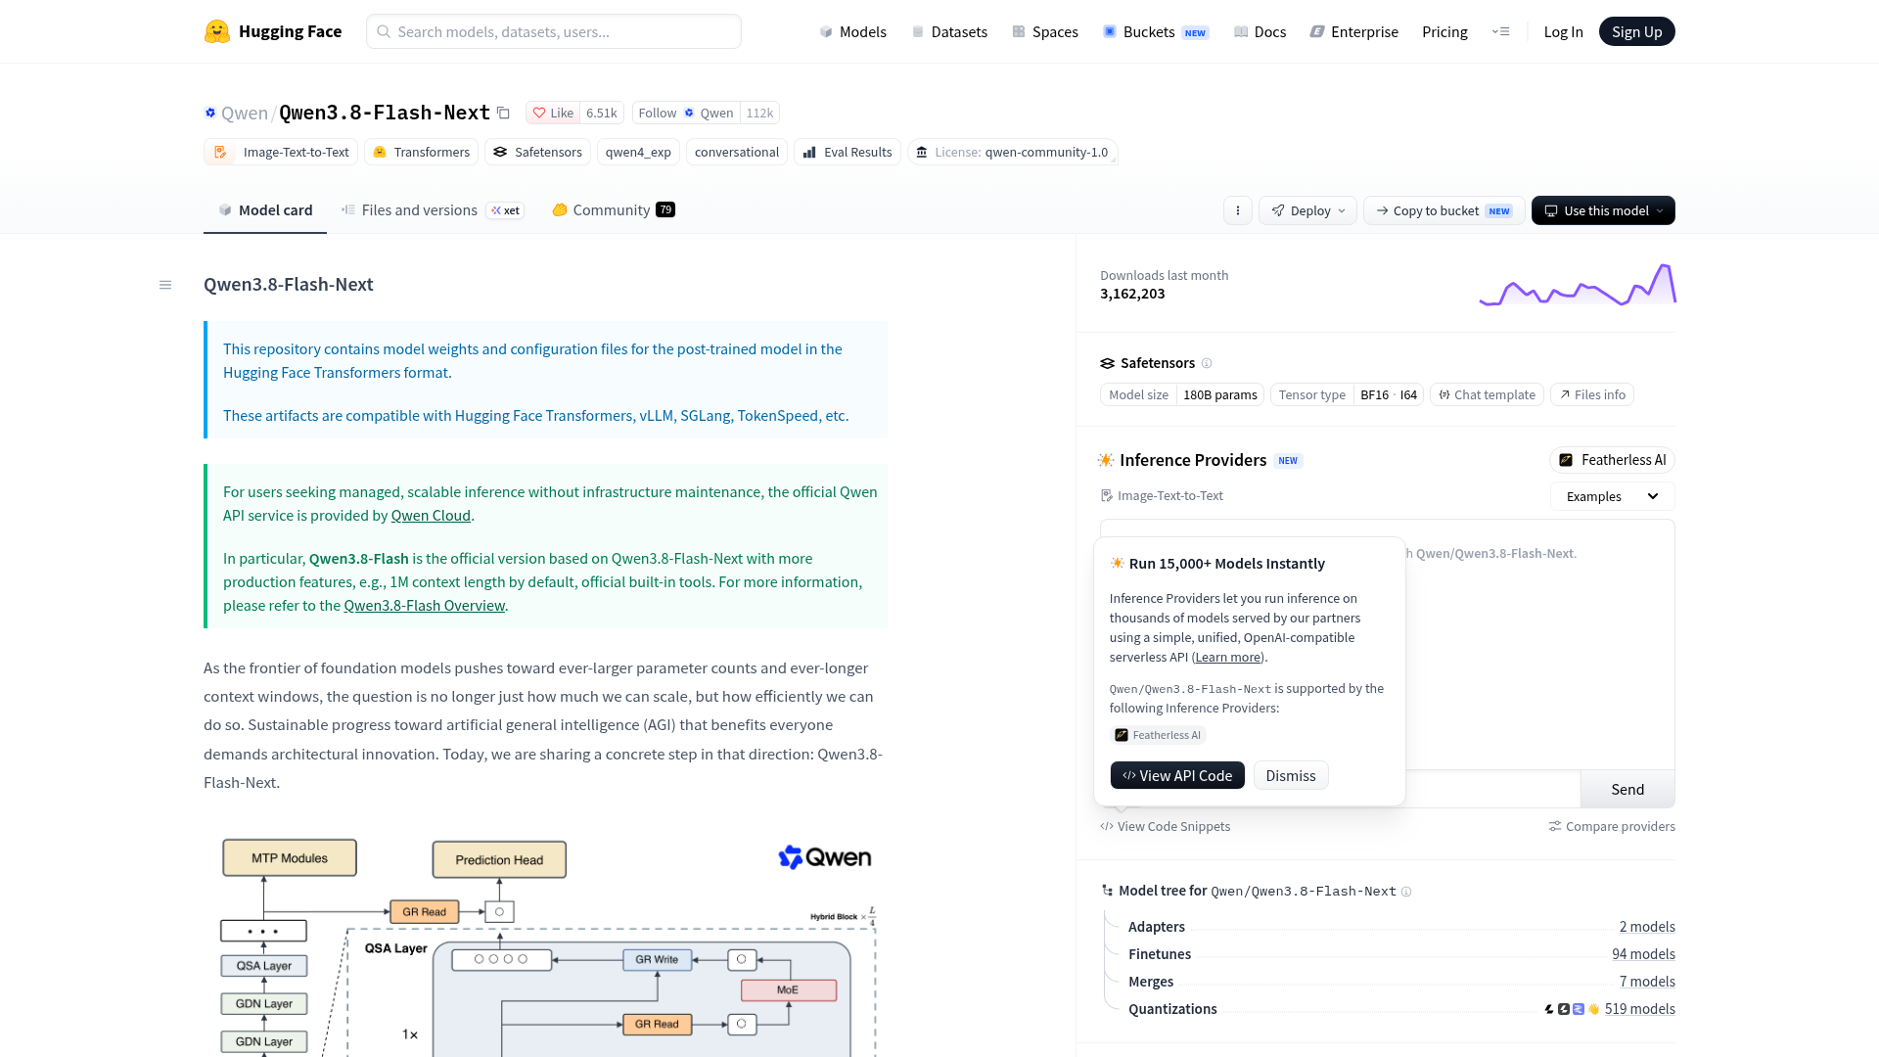This screenshot has width=1879, height=1057.
Task: Go to Datasets in top navigation
Action: pyautogui.click(x=949, y=31)
